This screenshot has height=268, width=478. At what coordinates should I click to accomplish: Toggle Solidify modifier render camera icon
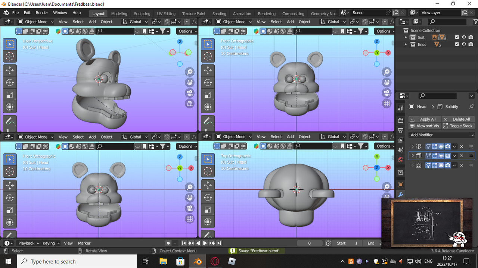click(448, 156)
